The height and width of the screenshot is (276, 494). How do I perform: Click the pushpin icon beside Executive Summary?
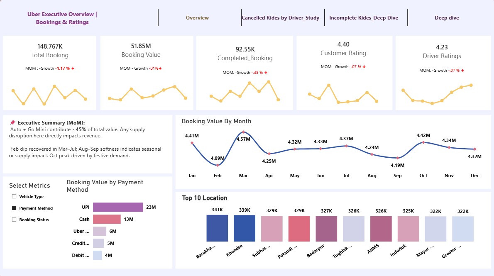pos(12,122)
